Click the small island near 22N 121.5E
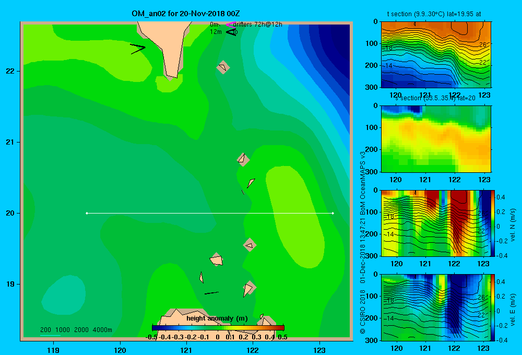The height and width of the screenshot is (355, 522). click(223, 67)
